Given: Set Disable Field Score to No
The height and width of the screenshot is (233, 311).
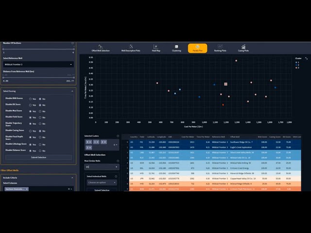Looking at the screenshot, I should [40, 117].
